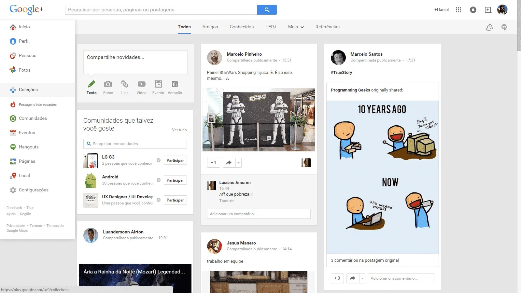The height and width of the screenshot is (293, 521).
Task: Add photos with the Fotos camera icon
Action: [x=108, y=84]
